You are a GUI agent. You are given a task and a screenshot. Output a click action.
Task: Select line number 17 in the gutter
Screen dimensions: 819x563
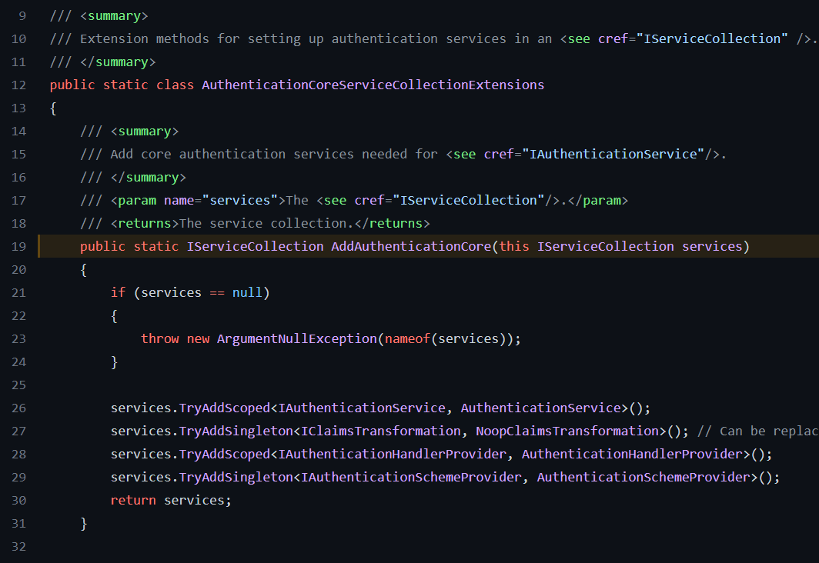tap(18, 201)
